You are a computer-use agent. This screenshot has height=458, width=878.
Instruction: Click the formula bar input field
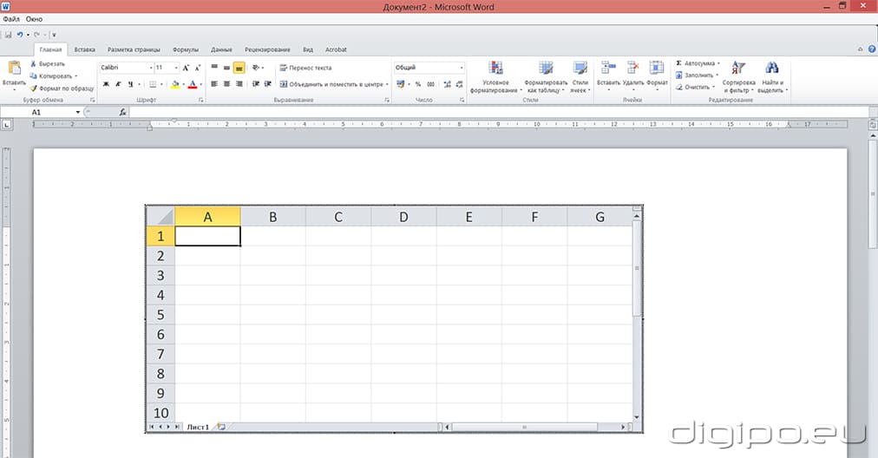click(498, 112)
